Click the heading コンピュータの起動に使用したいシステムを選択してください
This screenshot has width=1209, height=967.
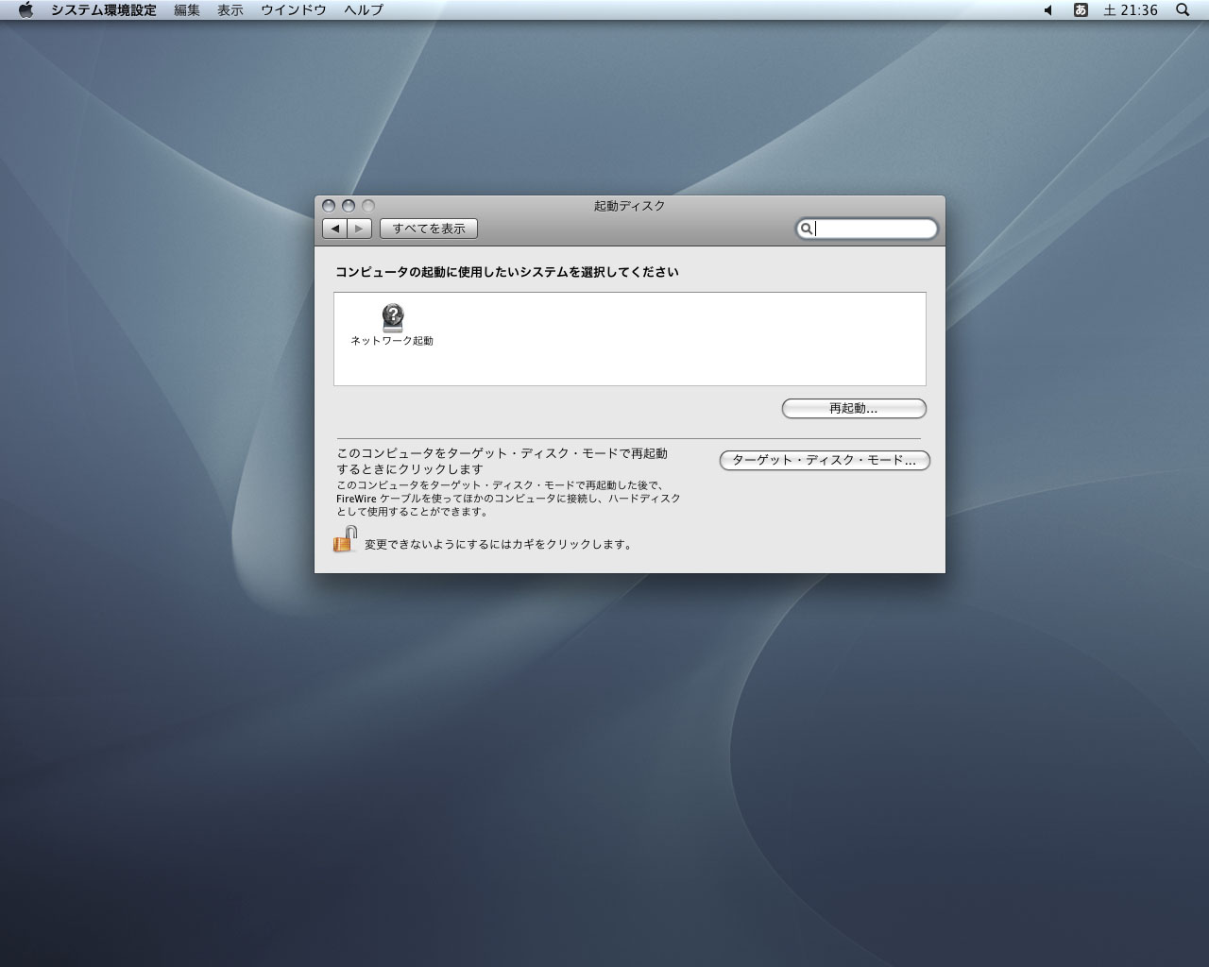pos(507,272)
